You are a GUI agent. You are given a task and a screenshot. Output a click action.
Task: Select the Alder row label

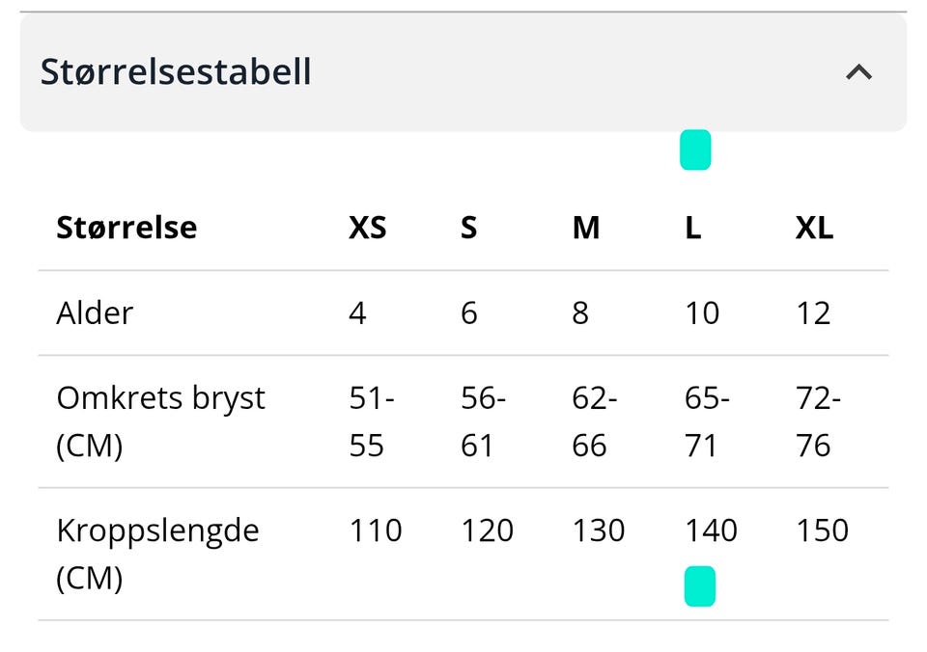coord(95,312)
